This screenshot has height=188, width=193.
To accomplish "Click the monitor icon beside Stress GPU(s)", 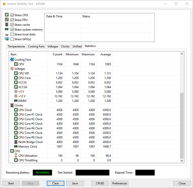I will click(7, 39).
